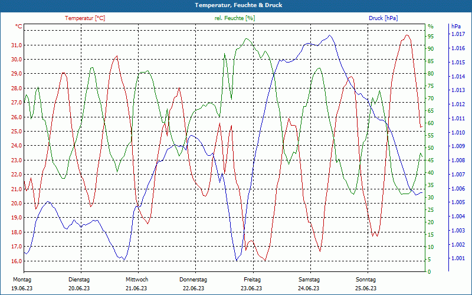Image resolution: width=472 pixels, height=295 pixels.
Task: Click the '70' humidity axis value
Action: 431,99
